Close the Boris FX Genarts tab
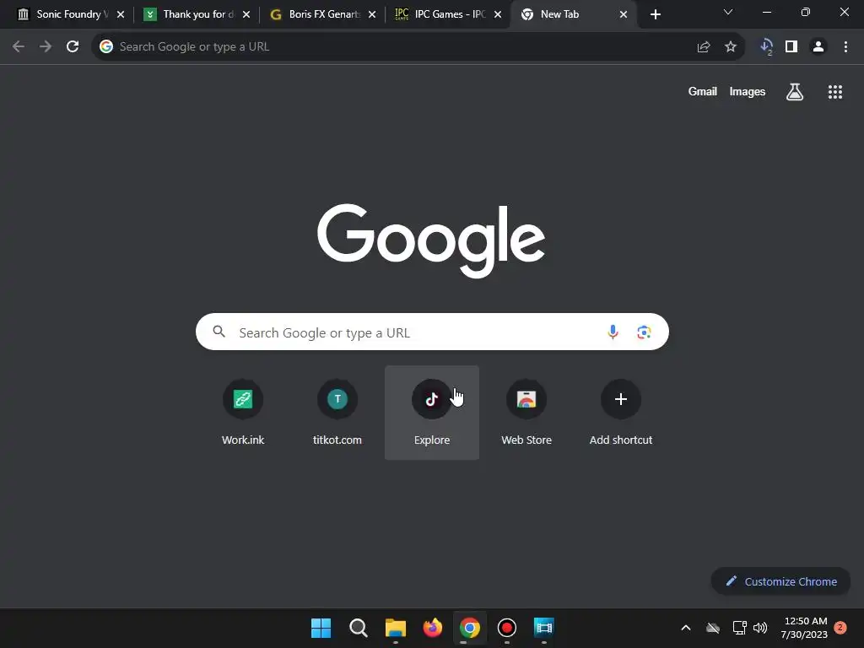 (x=372, y=15)
